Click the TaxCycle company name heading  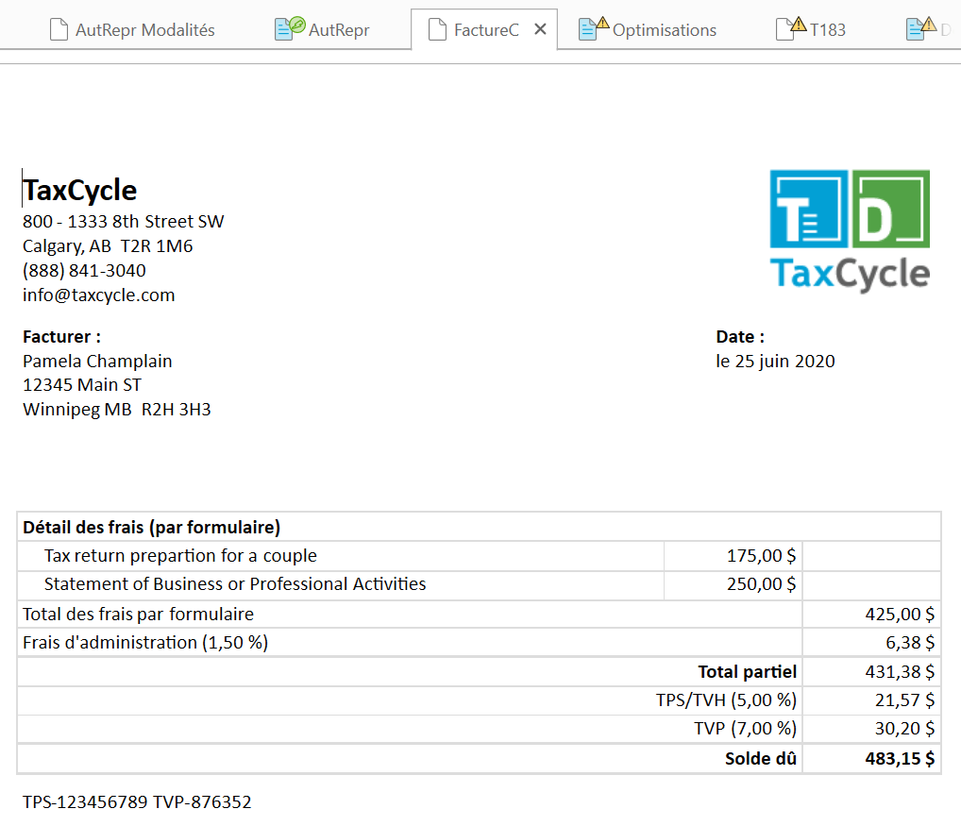coord(79,190)
